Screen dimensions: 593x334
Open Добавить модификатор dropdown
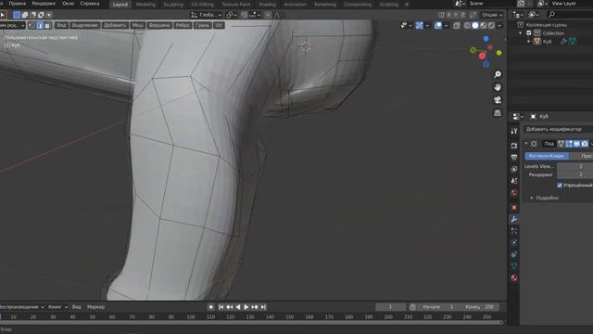(559, 129)
